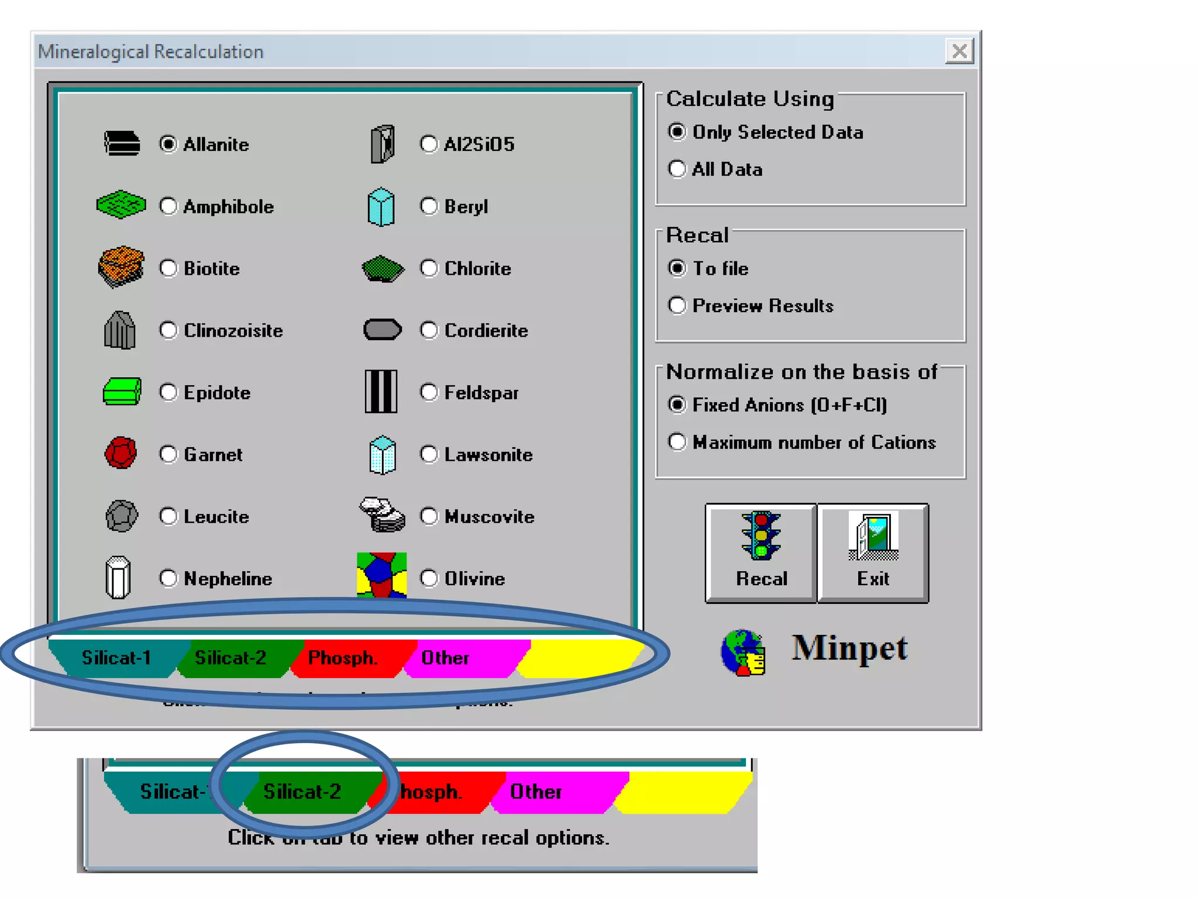Click the striped Feldspar icon
The width and height of the screenshot is (1198, 898).
[x=381, y=392]
